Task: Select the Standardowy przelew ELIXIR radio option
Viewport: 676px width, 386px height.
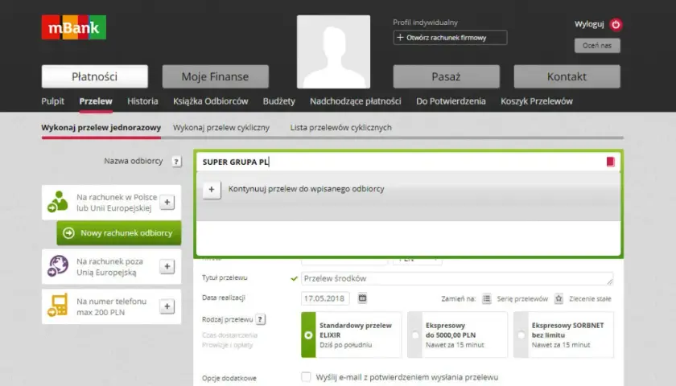Action: click(309, 335)
